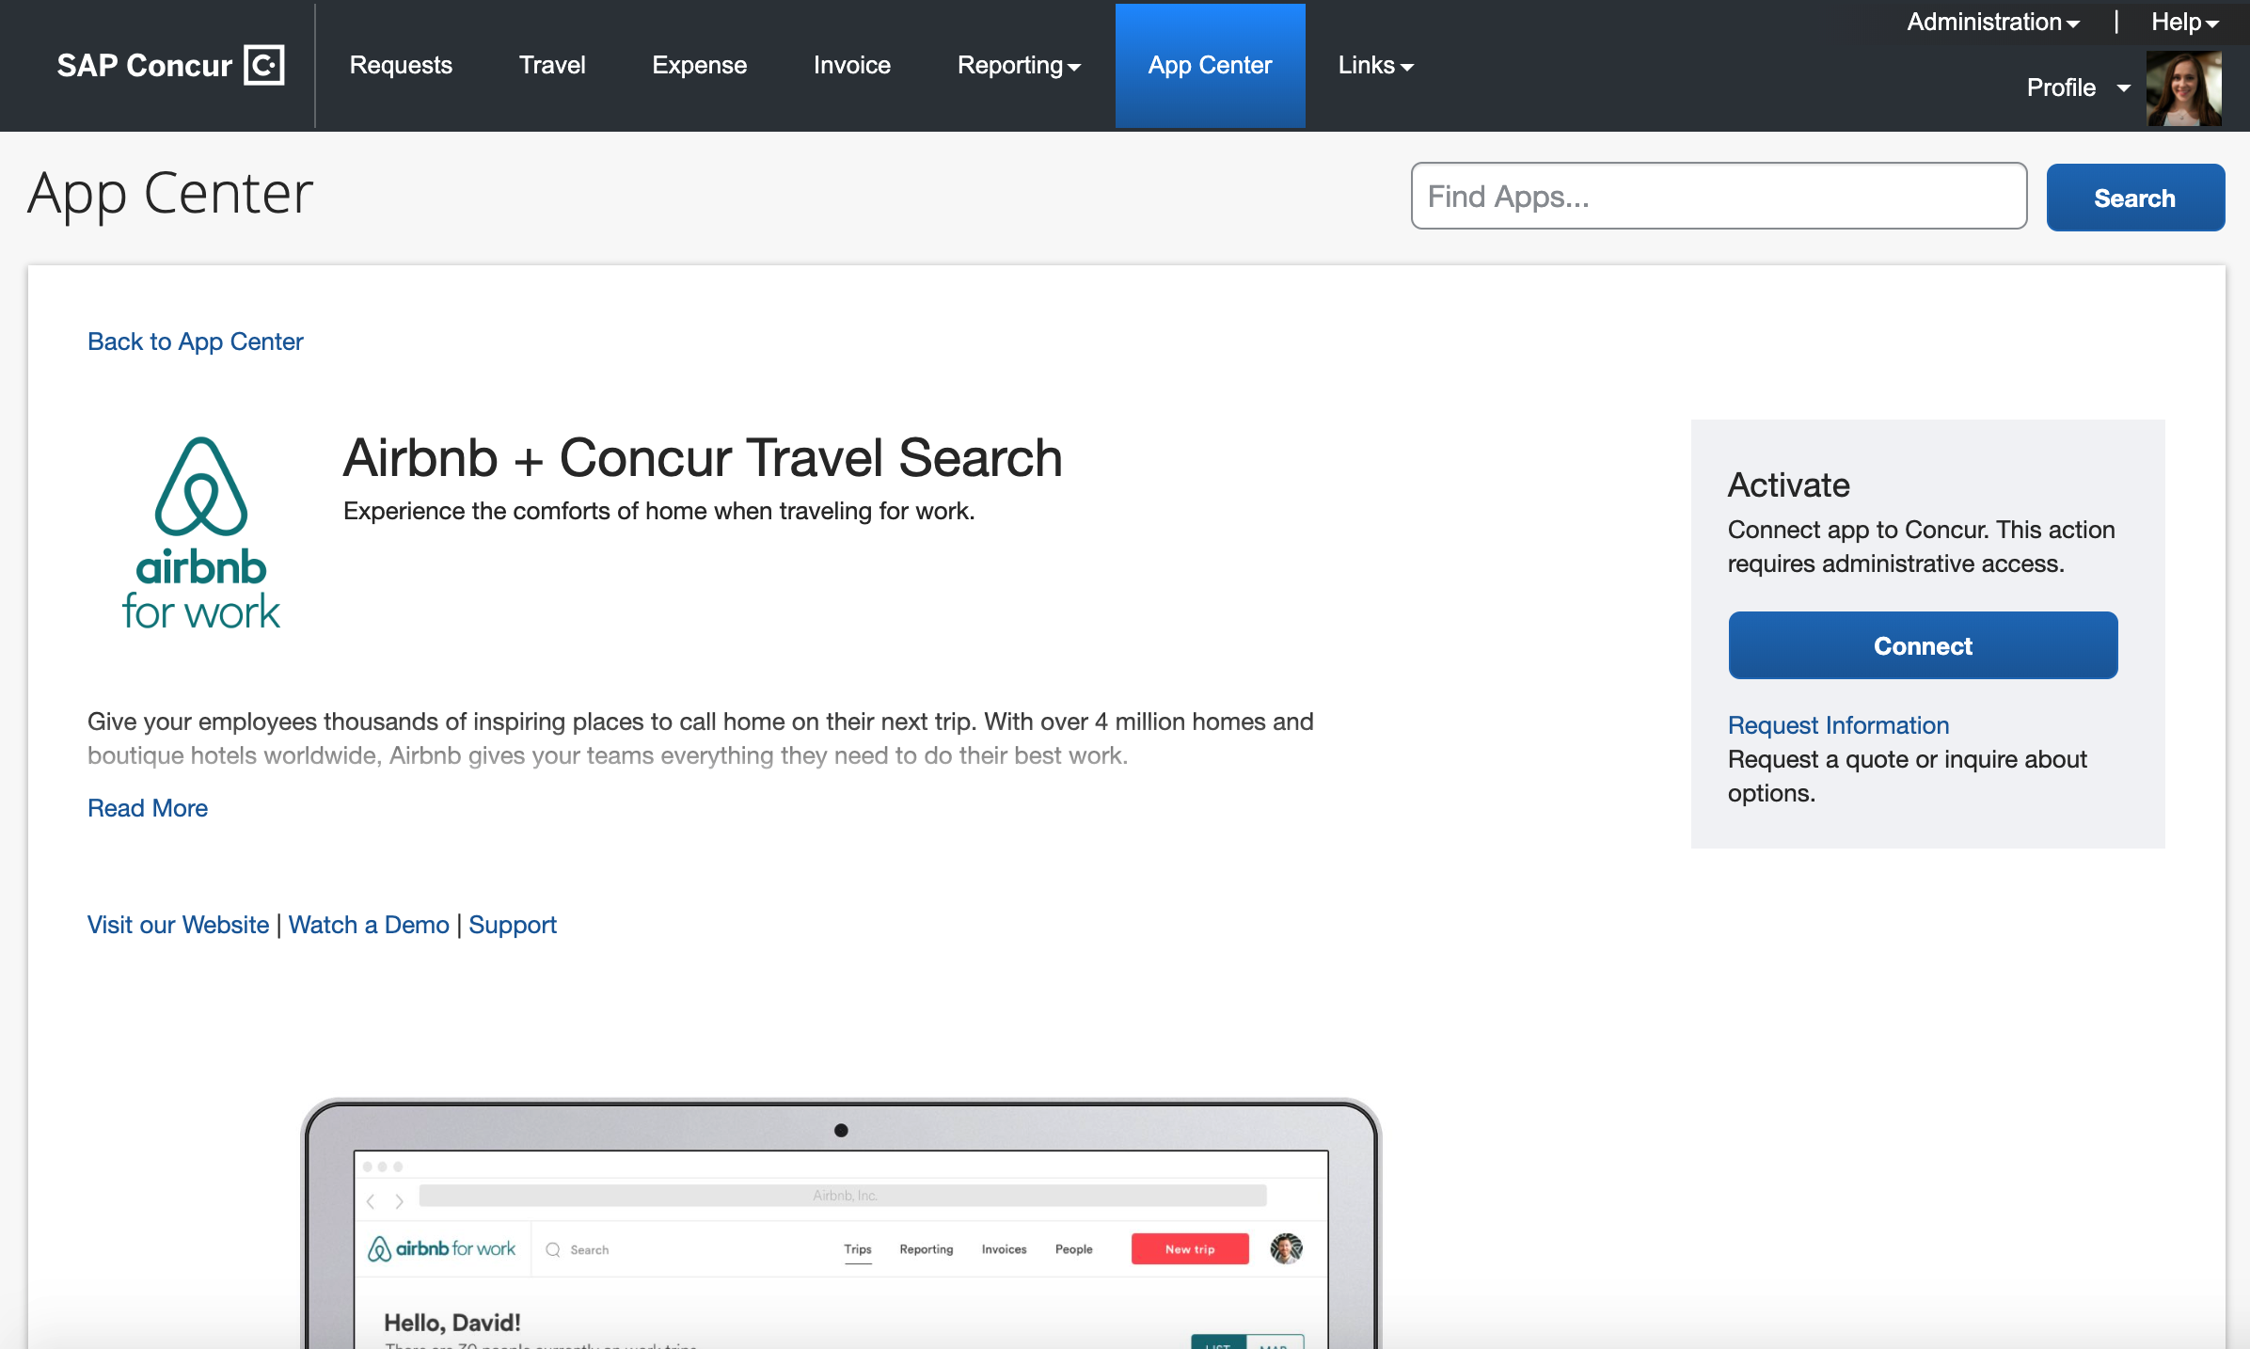Image resolution: width=2250 pixels, height=1349 pixels.
Task: Go to the Travel tab
Action: [x=552, y=65]
